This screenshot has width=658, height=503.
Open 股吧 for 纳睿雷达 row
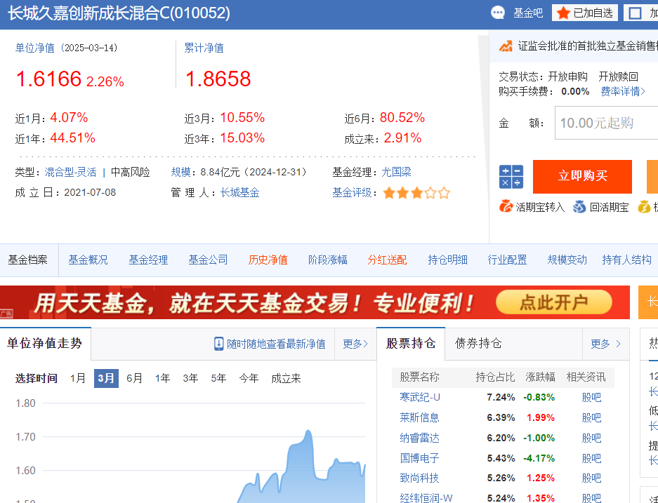pos(591,438)
